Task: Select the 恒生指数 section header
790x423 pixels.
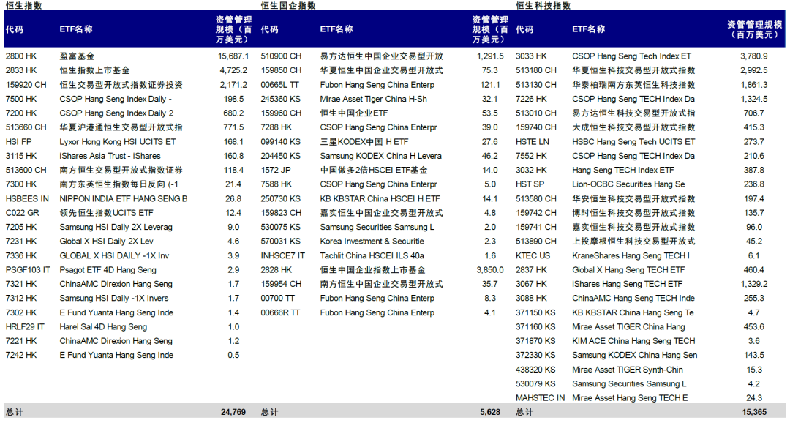Action: pos(23,6)
